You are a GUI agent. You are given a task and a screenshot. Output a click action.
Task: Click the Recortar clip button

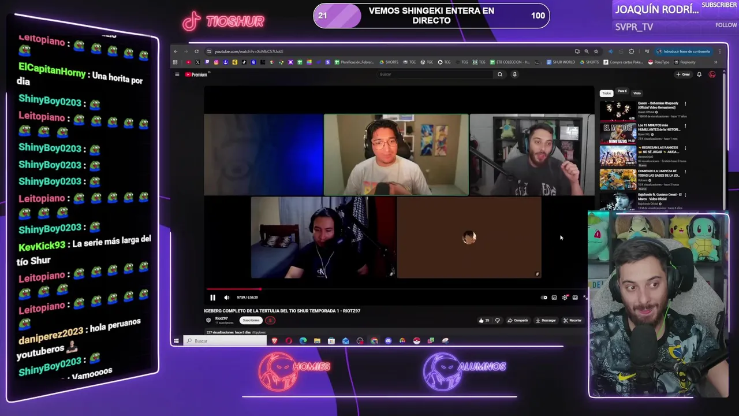[x=573, y=320]
